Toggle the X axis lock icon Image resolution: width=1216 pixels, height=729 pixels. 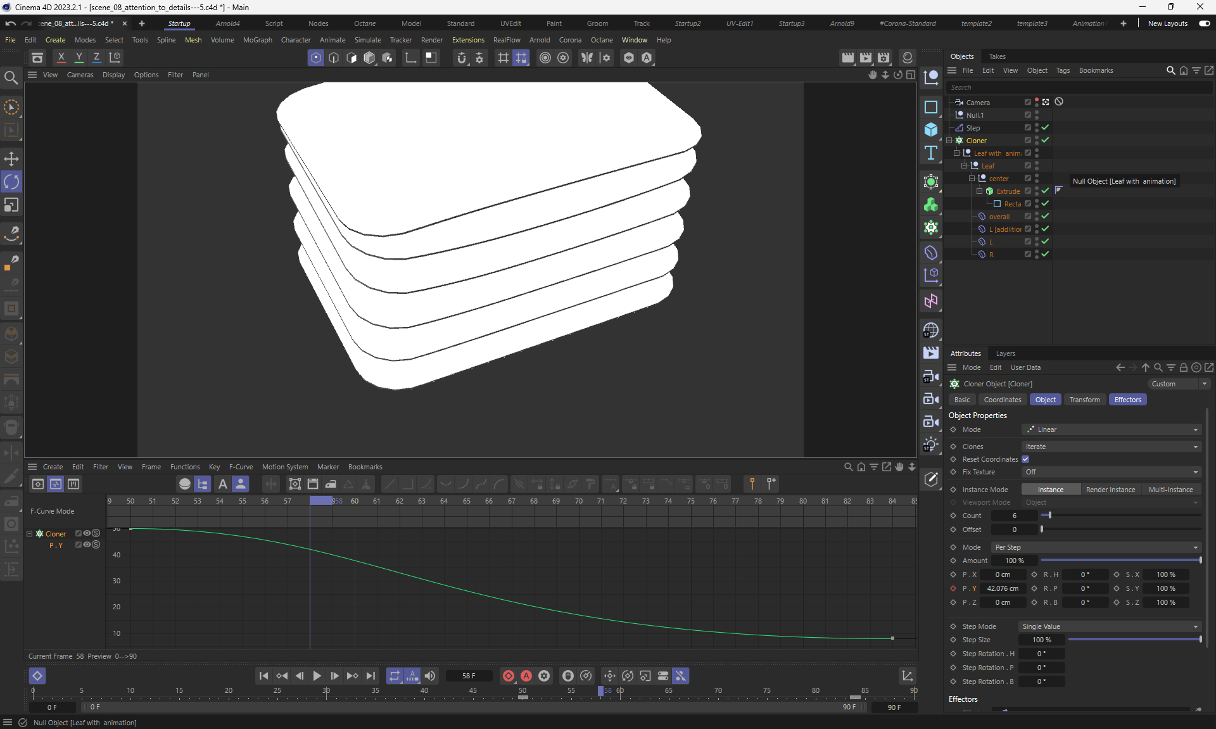tap(61, 58)
